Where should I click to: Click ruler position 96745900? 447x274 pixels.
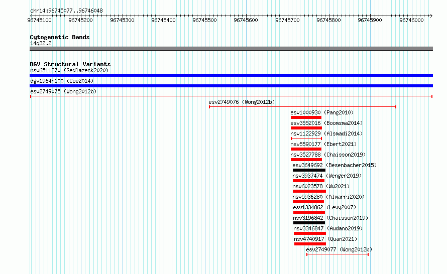click(x=370, y=20)
